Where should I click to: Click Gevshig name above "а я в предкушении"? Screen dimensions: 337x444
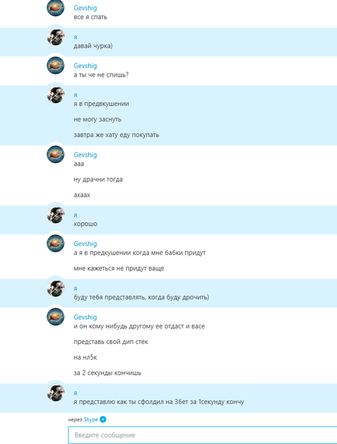pos(85,244)
